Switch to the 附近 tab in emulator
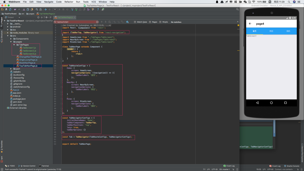 coord(271,31)
